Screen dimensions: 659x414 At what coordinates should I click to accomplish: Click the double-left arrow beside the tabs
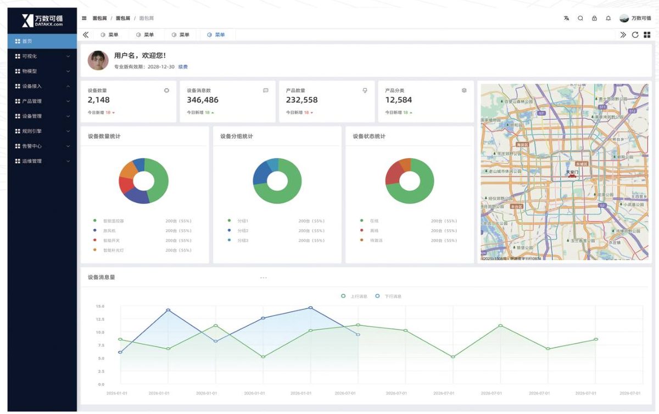coord(86,35)
